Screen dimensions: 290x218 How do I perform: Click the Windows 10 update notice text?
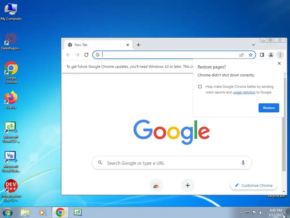[130, 66]
